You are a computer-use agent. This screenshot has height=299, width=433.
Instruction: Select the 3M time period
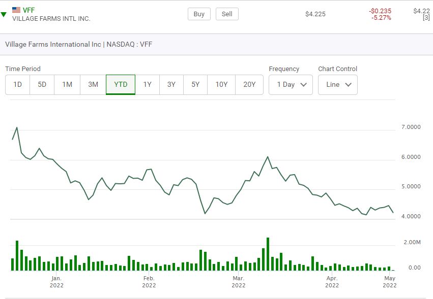pos(93,85)
